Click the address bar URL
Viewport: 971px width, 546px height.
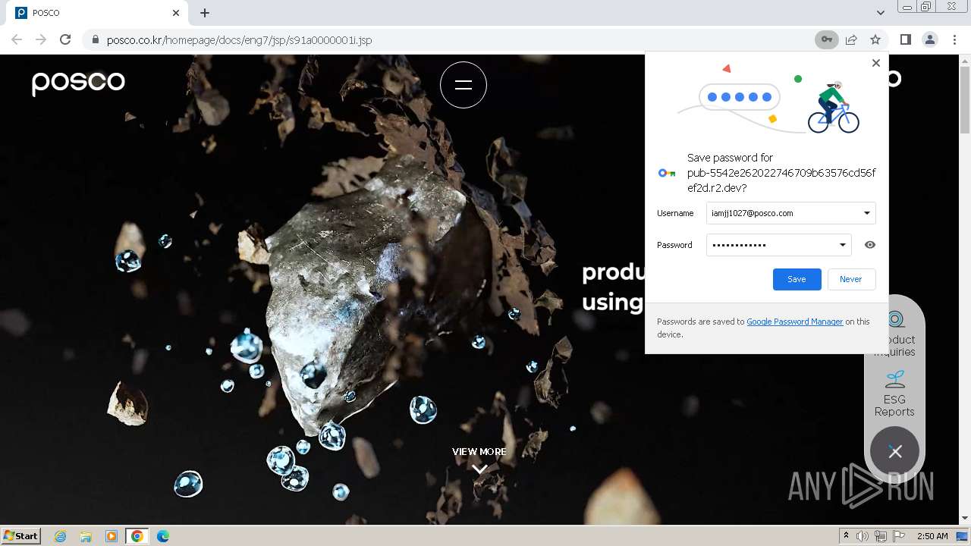coord(239,40)
